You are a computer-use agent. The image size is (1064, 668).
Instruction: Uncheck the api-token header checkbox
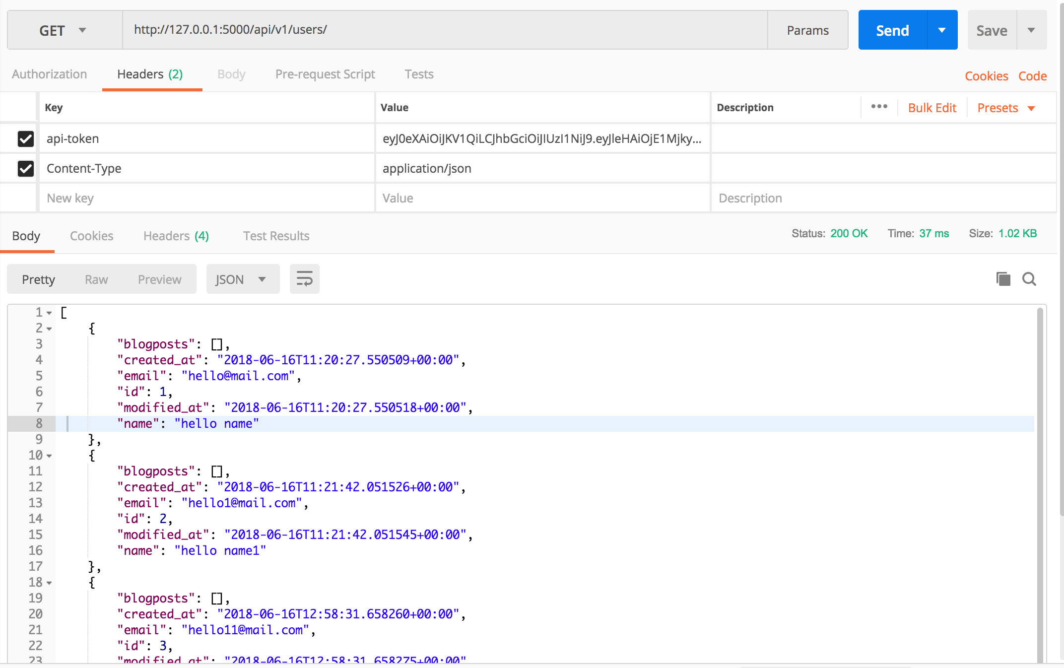point(26,139)
